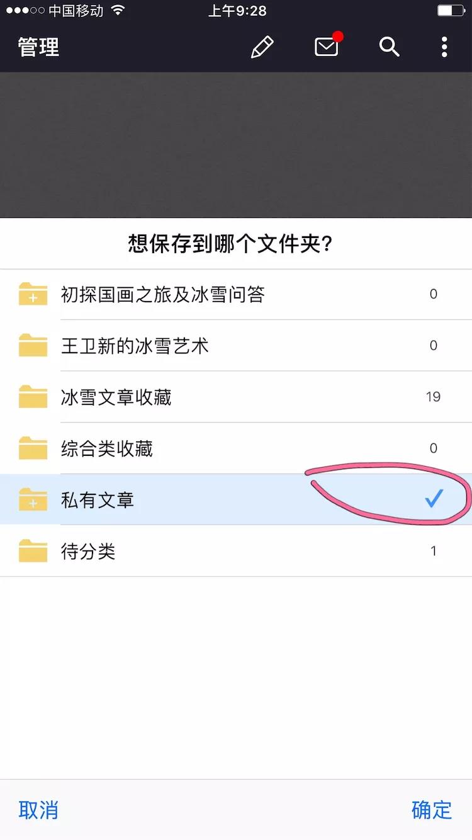This screenshot has height=840, width=472.
Task: Tap folder icon beside 私有文章
Action: 33,499
